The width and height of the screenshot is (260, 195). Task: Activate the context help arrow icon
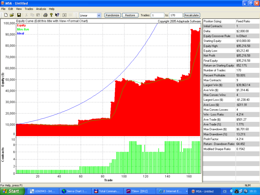pos(57,15)
